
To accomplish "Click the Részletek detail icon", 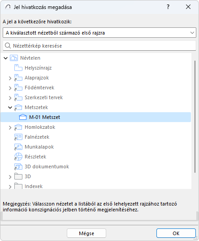I will (x=18, y=157).
